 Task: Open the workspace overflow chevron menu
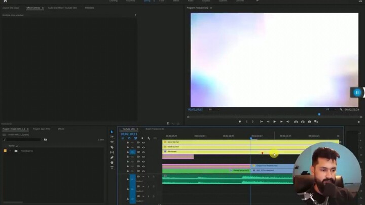click(x=257, y=1)
